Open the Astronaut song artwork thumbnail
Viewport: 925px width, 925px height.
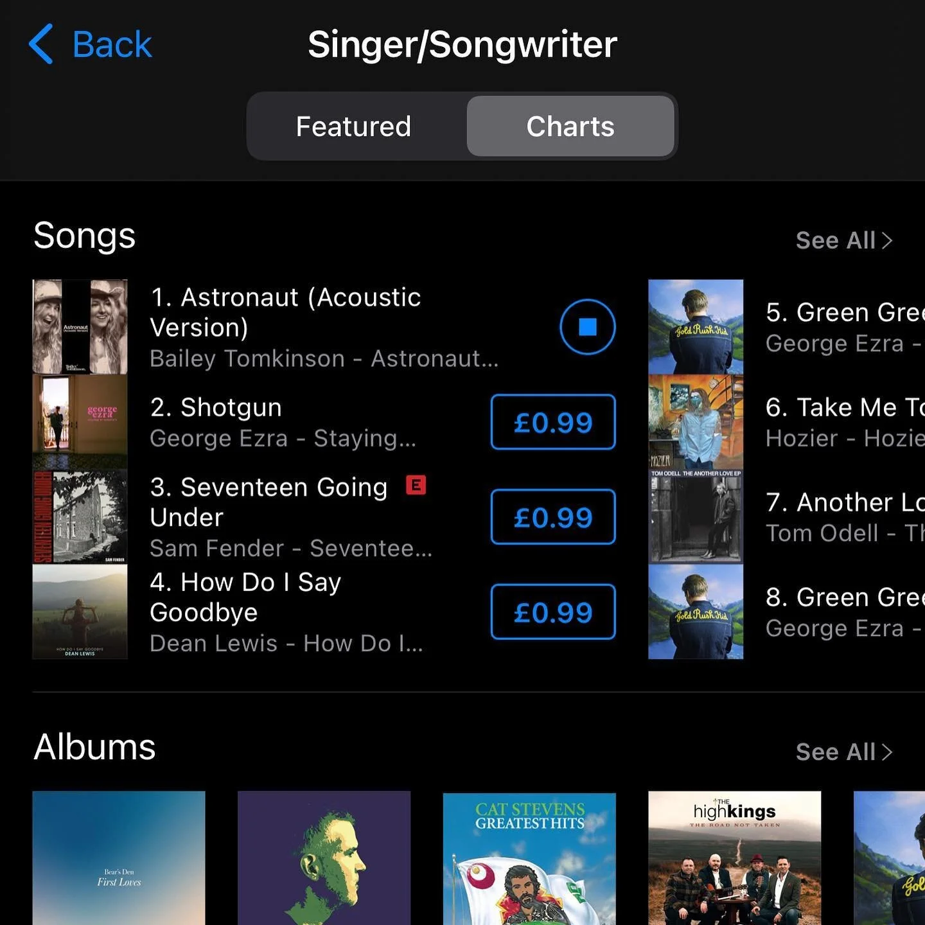tap(80, 326)
